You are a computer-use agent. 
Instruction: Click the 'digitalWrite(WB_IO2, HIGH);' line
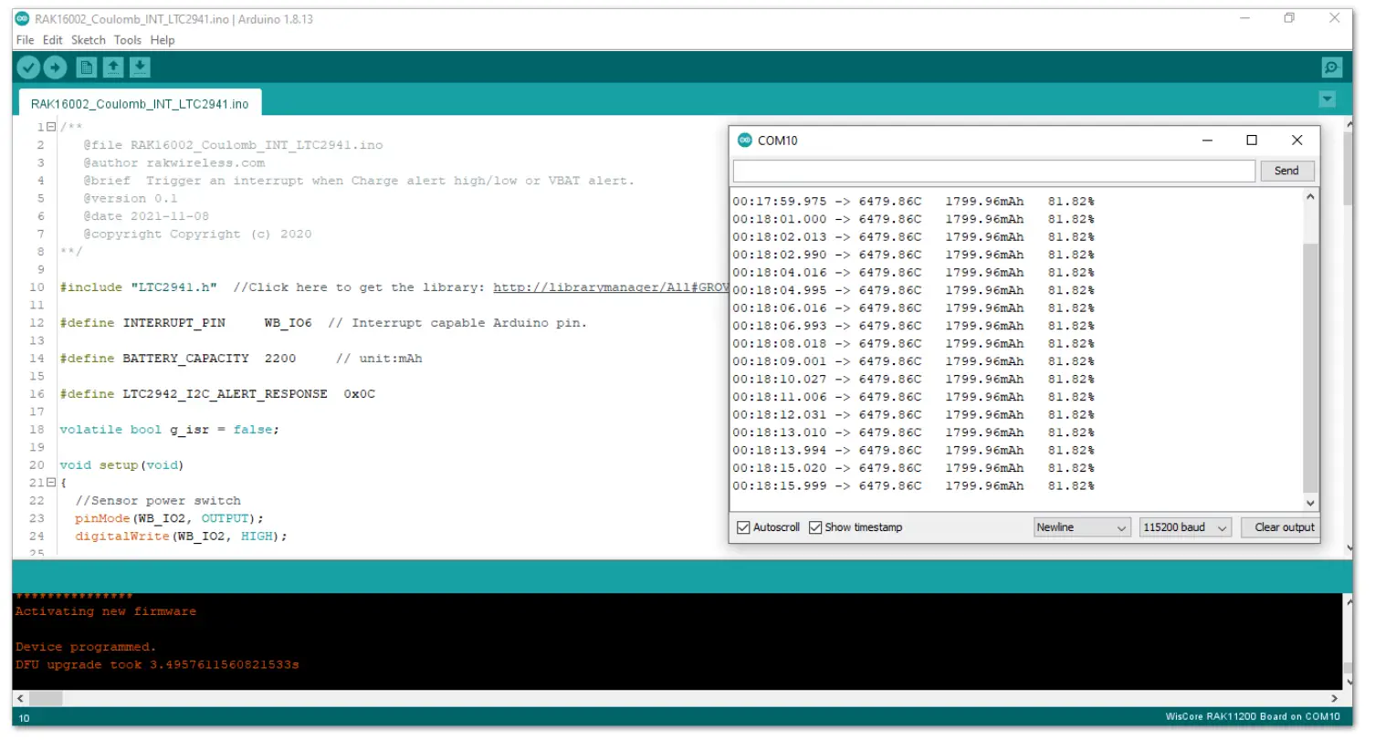coord(181,537)
